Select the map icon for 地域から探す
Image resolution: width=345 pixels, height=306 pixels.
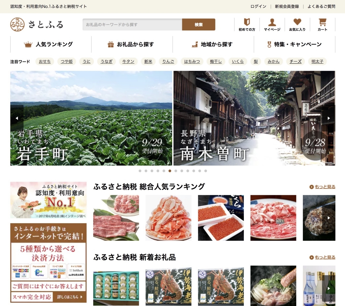194,44
